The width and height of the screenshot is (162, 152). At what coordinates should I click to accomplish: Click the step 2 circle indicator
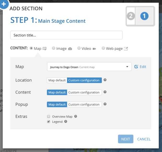[131, 16]
